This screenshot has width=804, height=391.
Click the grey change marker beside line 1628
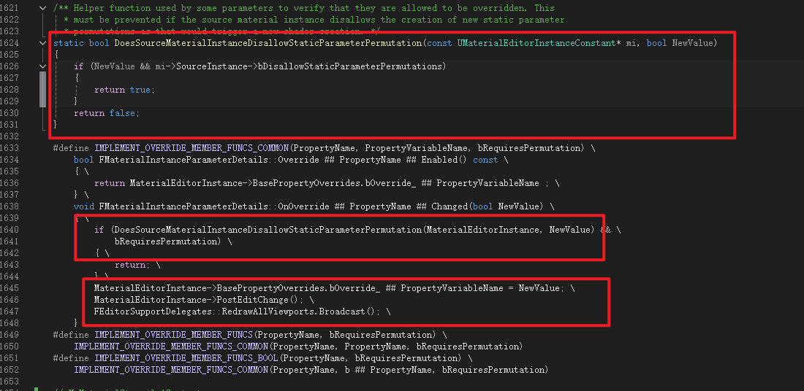click(44, 90)
